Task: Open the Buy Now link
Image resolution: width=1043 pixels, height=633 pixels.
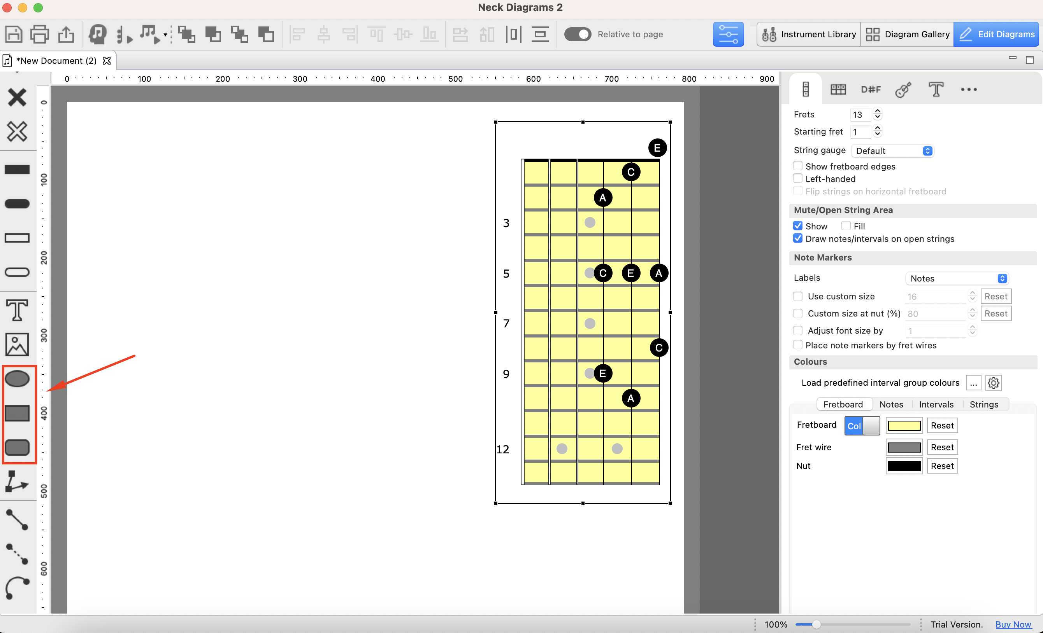Action: pyautogui.click(x=1013, y=624)
